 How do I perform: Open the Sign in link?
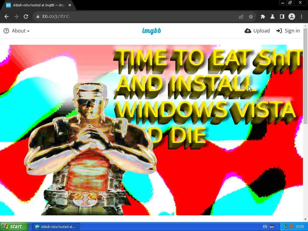click(x=288, y=31)
